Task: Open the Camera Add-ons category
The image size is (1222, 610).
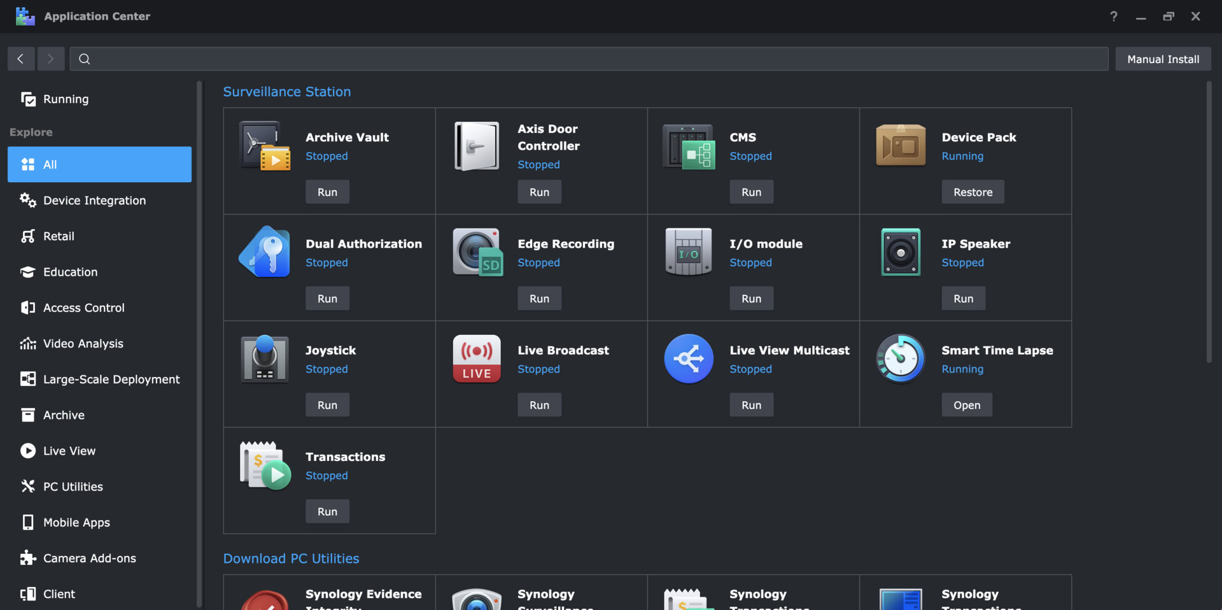Action: click(99, 558)
